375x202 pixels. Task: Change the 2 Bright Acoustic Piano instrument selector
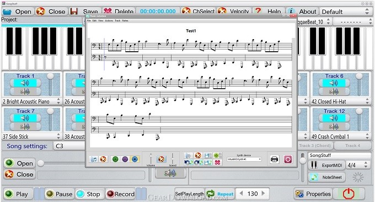coord(31,101)
